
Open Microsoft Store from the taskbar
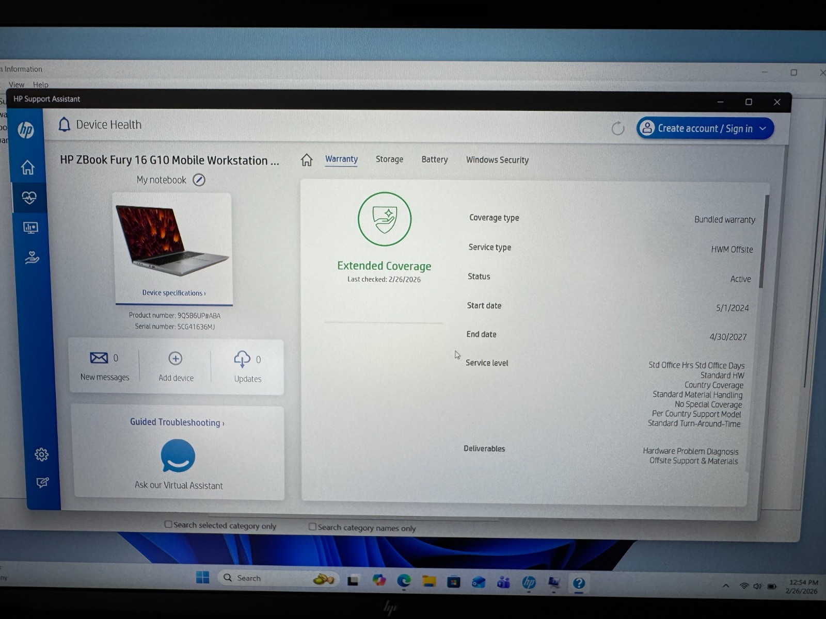point(454,582)
